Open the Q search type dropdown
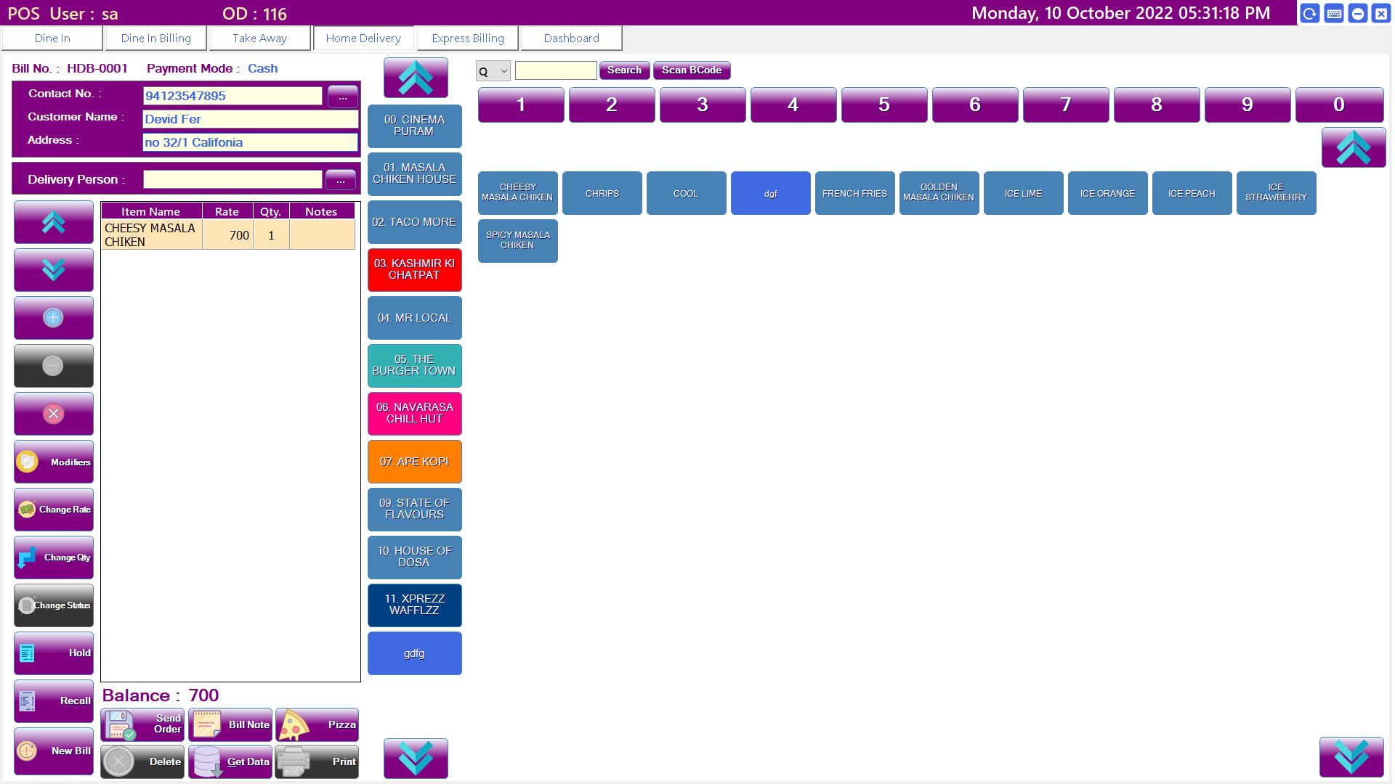Image resolution: width=1395 pixels, height=784 pixels. [x=493, y=71]
